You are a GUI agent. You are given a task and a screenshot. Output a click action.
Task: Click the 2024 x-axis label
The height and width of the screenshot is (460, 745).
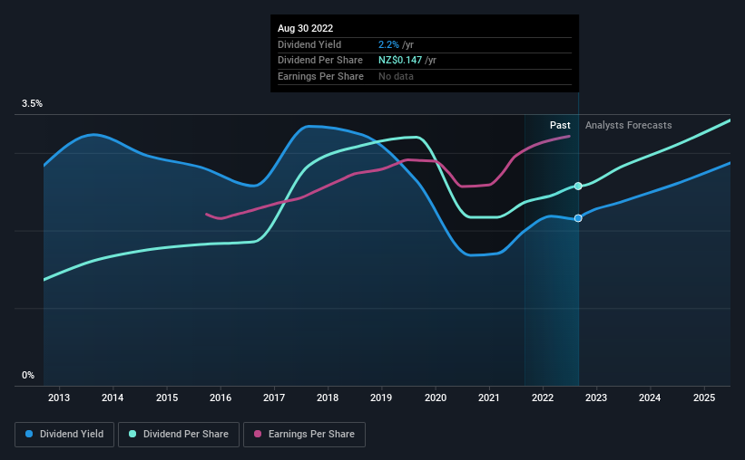(650, 398)
